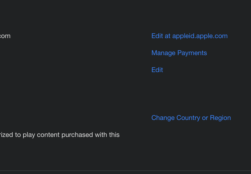Select the standalone Edit link below Manage Payments
The image size is (251, 174).
pos(157,70)
